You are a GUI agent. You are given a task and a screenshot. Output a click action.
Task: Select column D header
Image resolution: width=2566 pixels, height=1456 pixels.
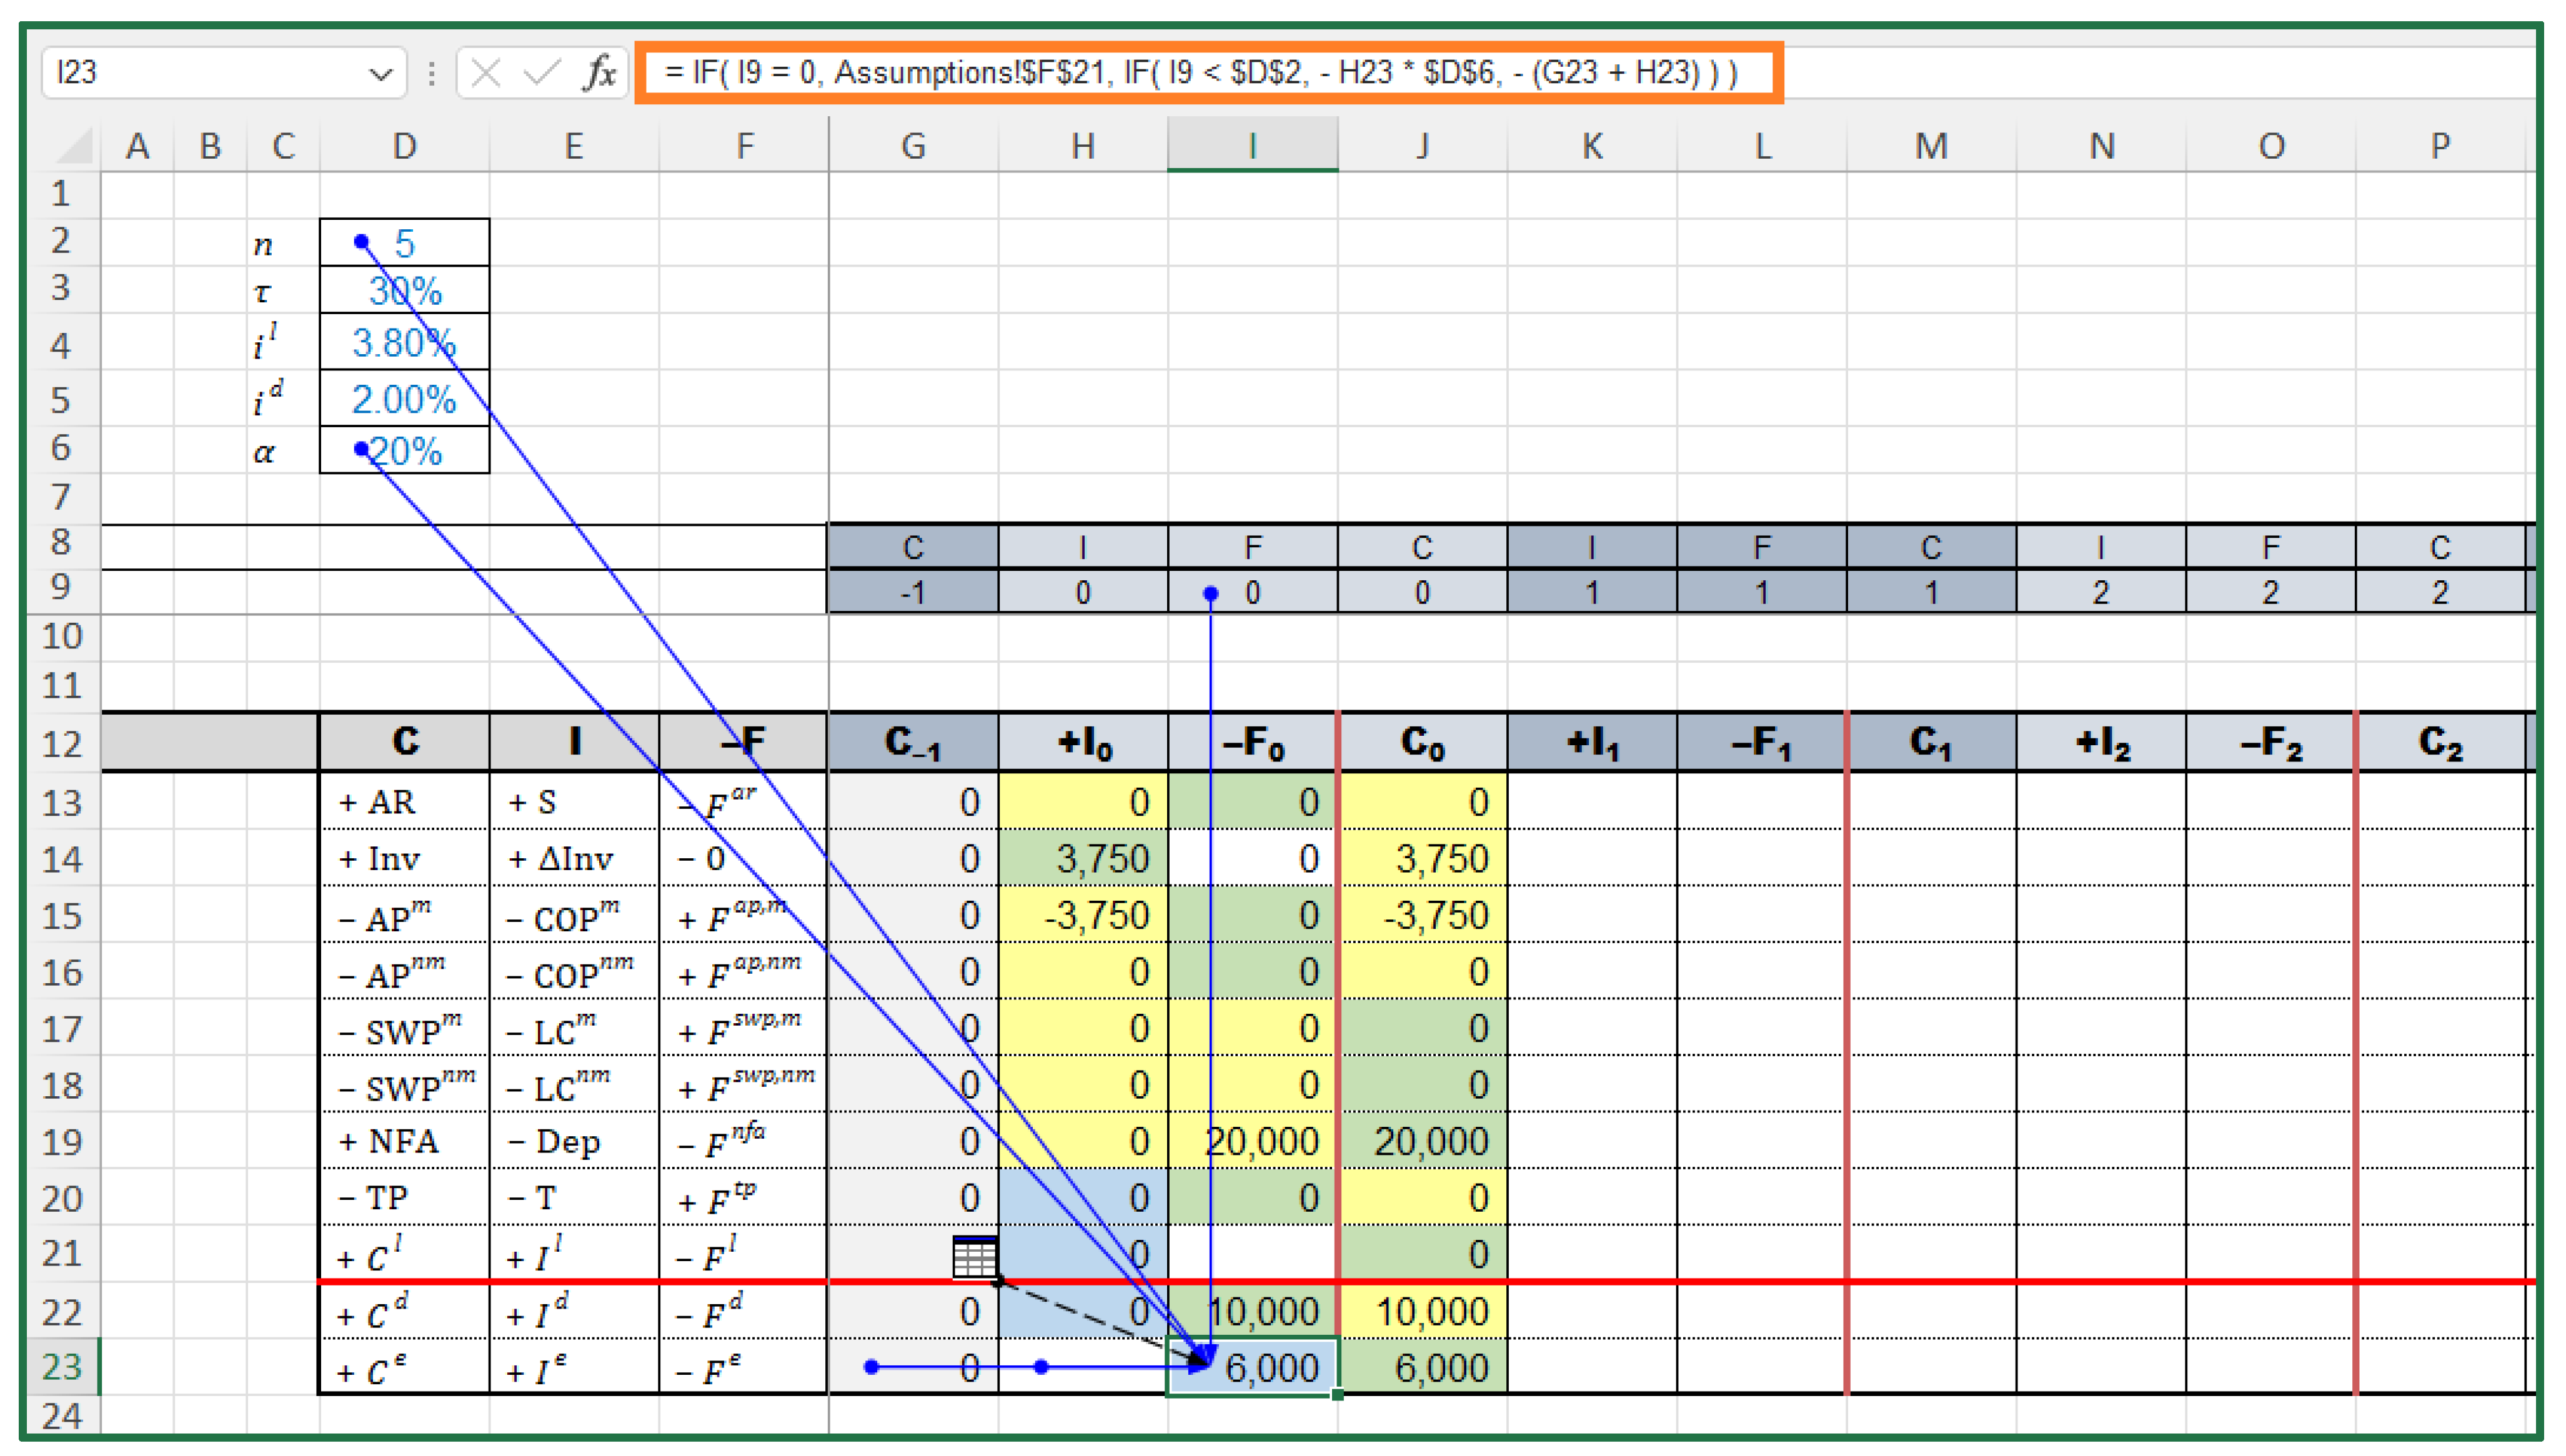[x=404, y=147]
